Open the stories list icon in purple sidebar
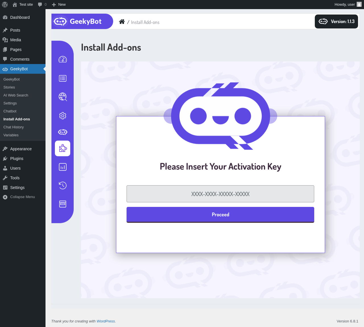 click(x=63, y=78)
